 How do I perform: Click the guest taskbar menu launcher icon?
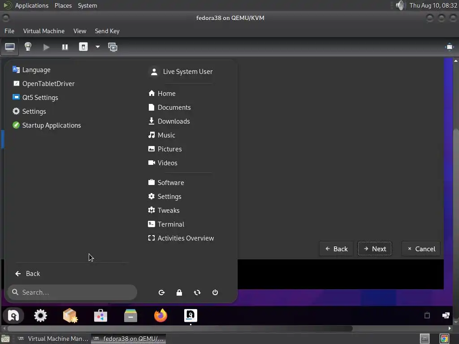[13, 316]
